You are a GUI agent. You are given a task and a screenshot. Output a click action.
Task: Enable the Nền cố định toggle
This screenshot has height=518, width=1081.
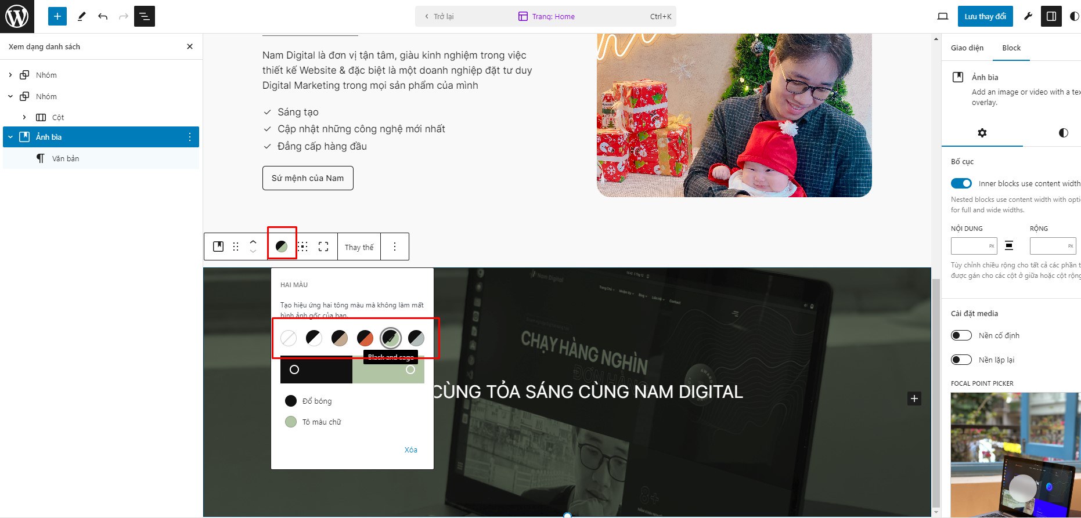pos(961,335)
